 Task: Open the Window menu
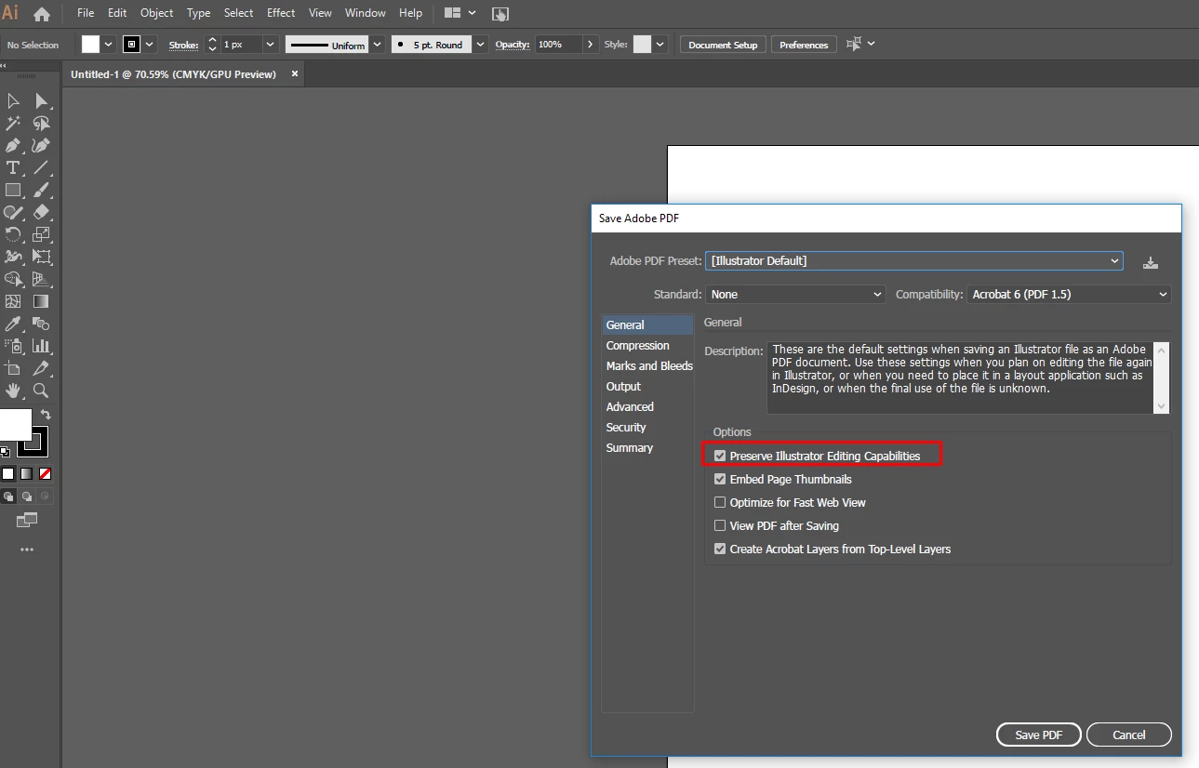tap(366, 13)
